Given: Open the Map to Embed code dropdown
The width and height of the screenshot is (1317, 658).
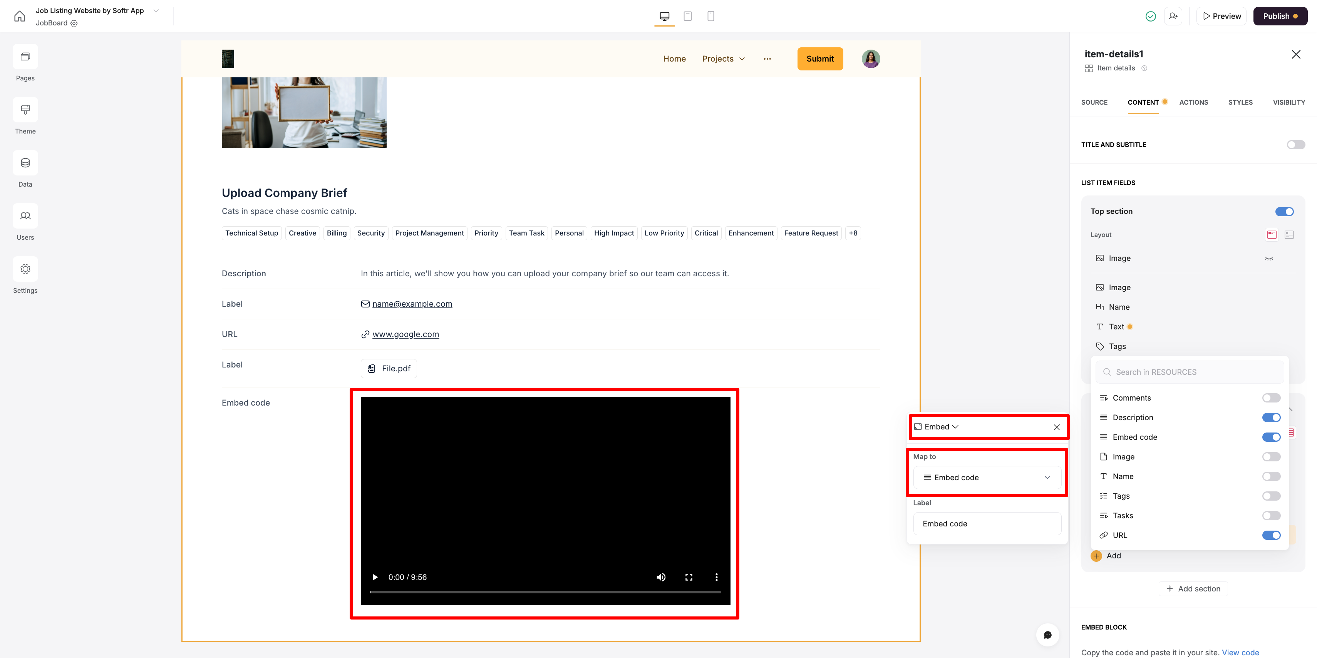Looking at the screenshot, I should coord(987,478).
